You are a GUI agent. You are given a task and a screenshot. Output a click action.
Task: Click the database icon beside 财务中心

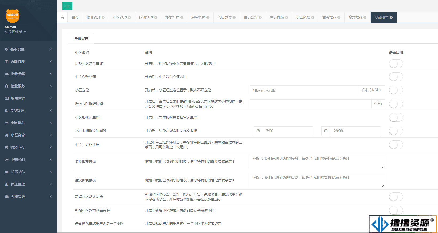click(6, 147)
